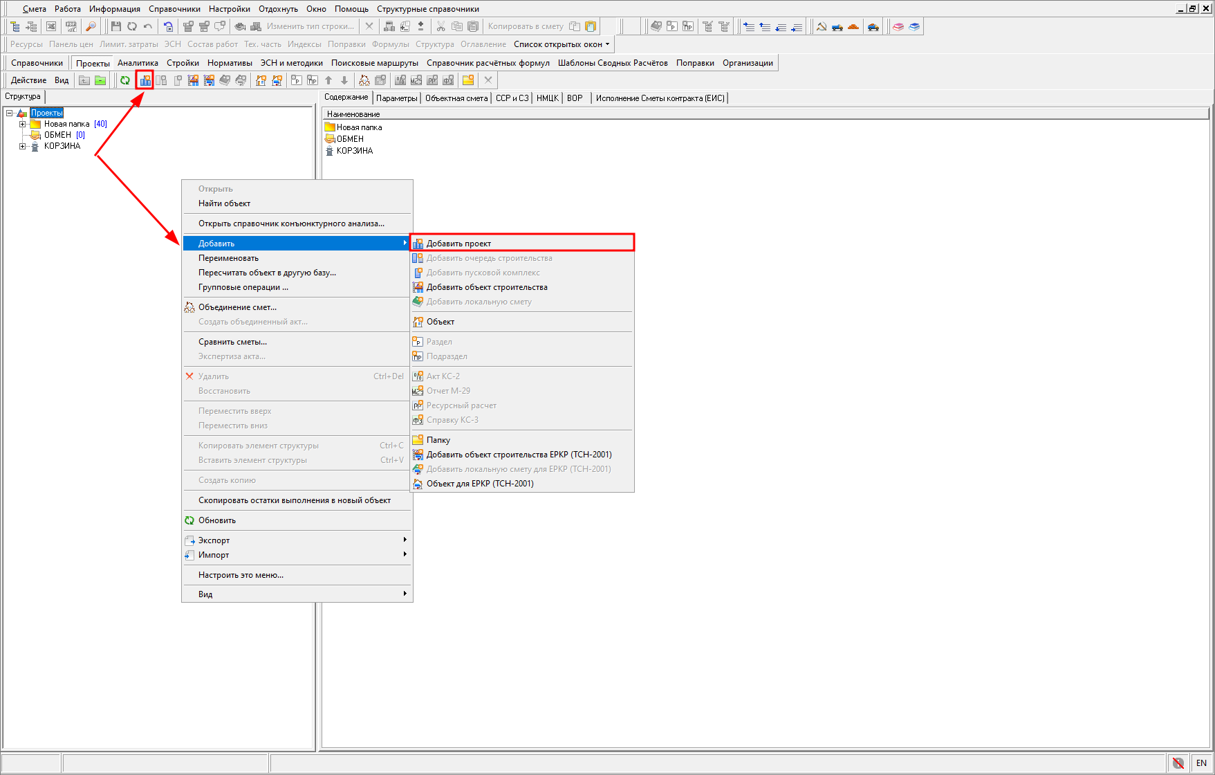Click the Аналитика toolbar button

138,63
